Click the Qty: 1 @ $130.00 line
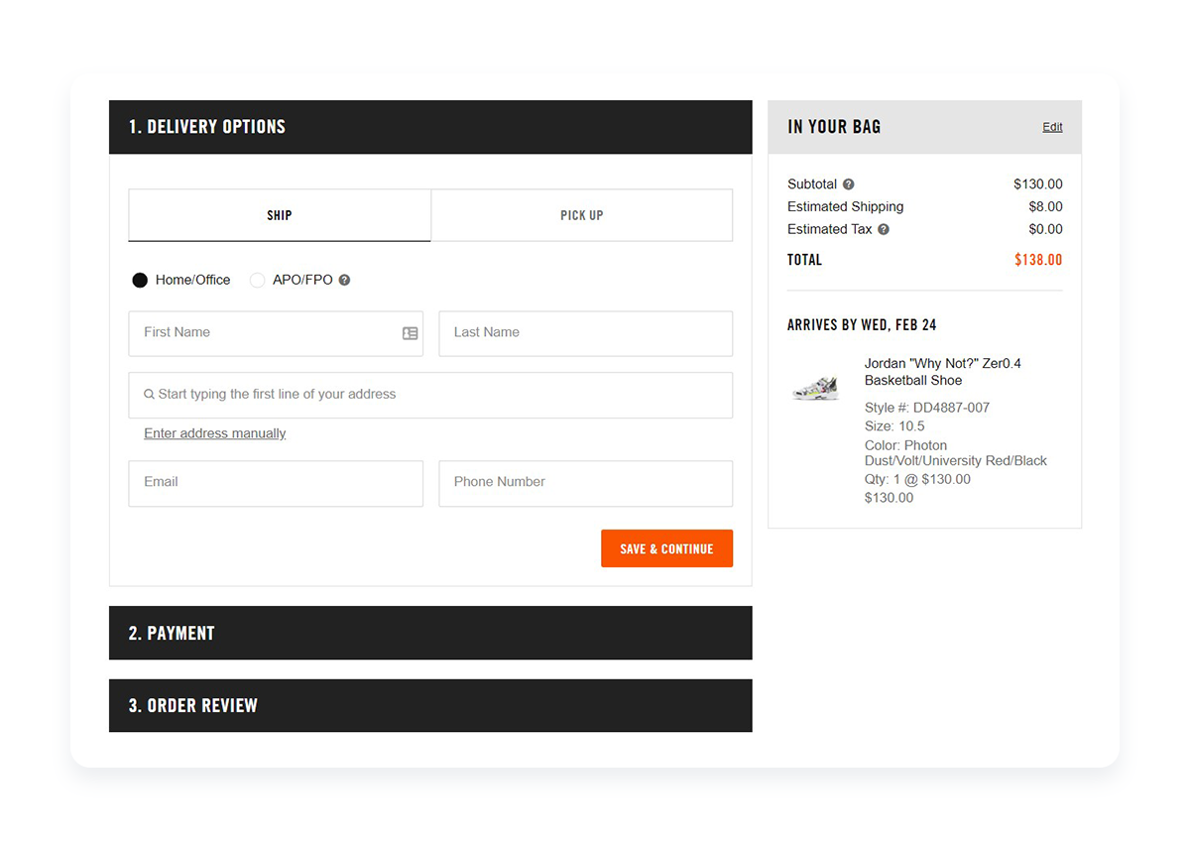The width and height of the screenshot is (1190, 843). [917, 479]
